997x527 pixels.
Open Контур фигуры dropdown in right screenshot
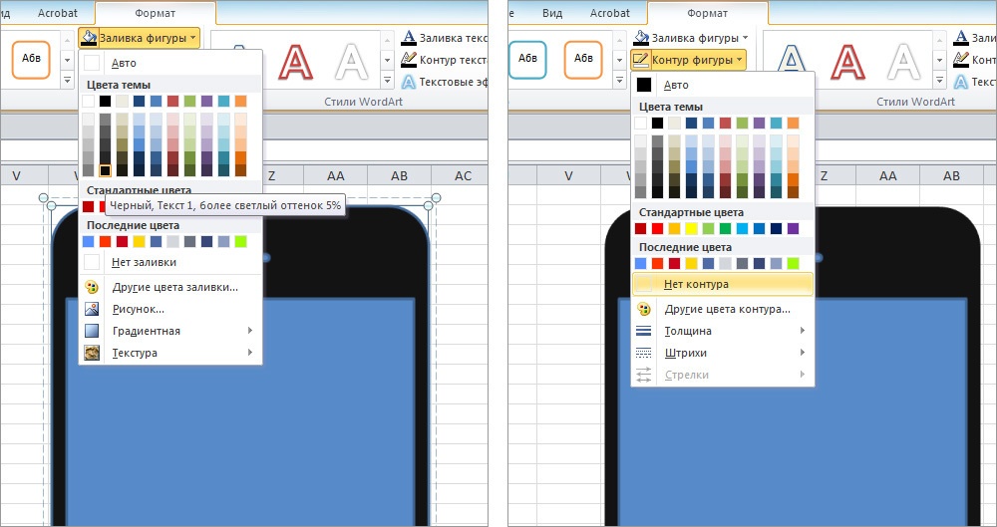pyautogui.click(x=689, y=61)
